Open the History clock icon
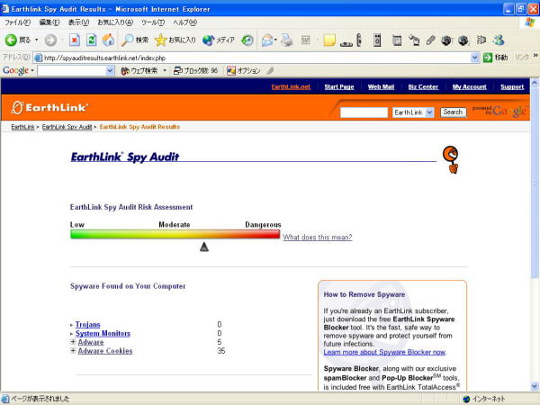Screen dimensions: 540x405 click(x=247, y=40)
